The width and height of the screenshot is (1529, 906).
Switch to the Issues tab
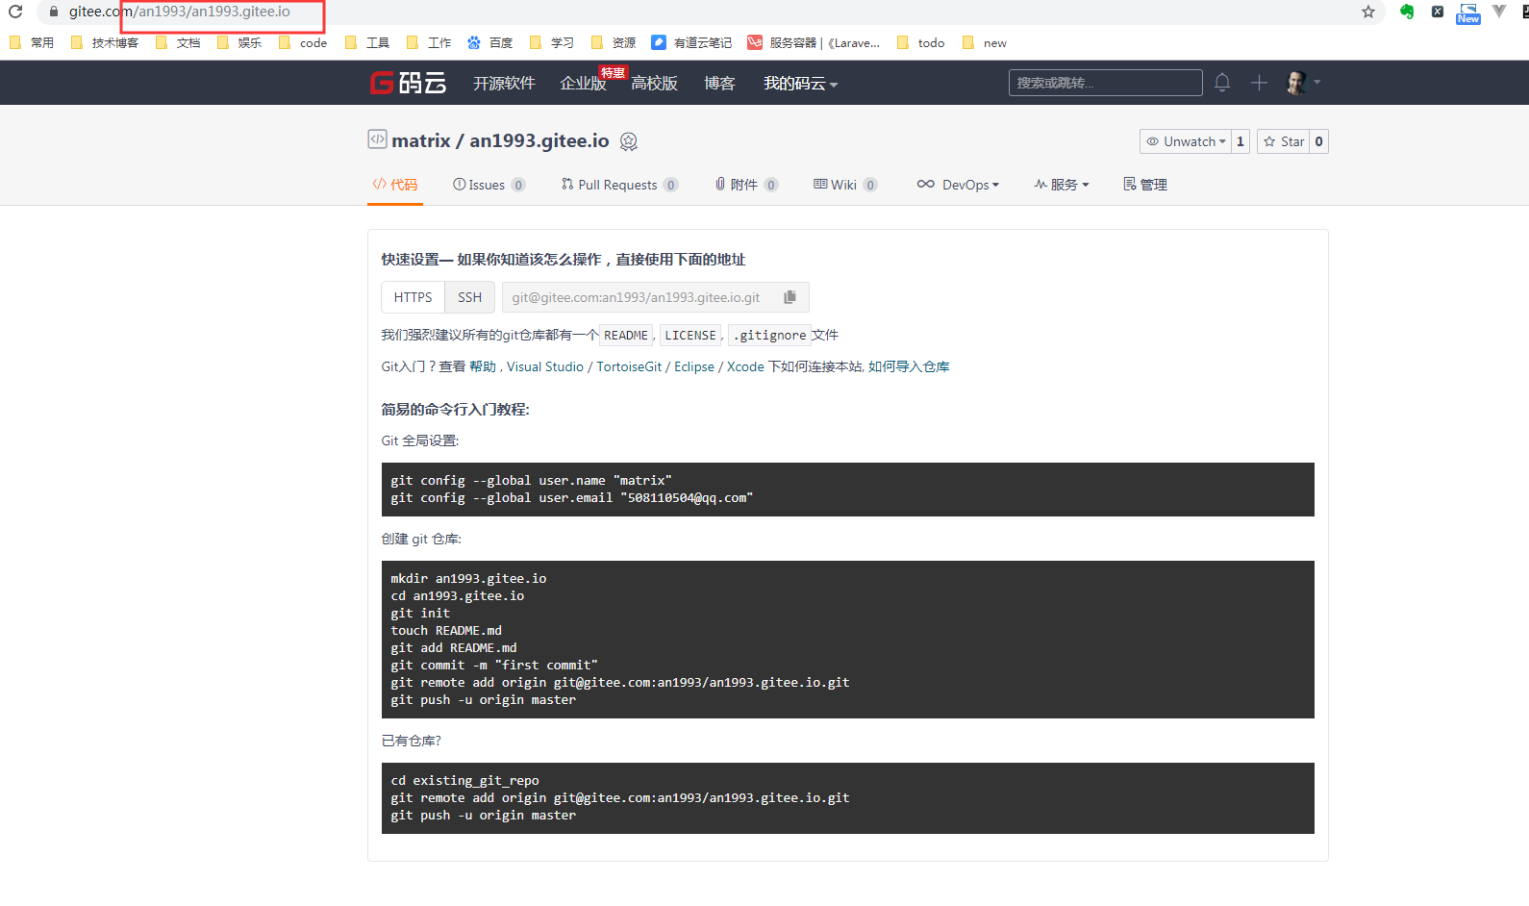point(489,185)
